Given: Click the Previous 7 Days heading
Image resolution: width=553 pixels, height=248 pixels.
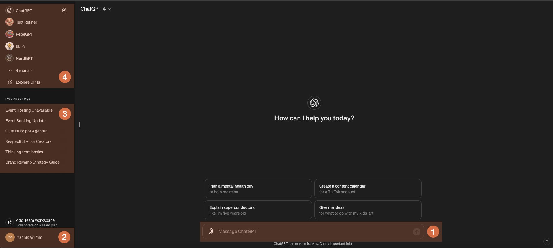Looking at the screenshot, I should click(18, 99).
